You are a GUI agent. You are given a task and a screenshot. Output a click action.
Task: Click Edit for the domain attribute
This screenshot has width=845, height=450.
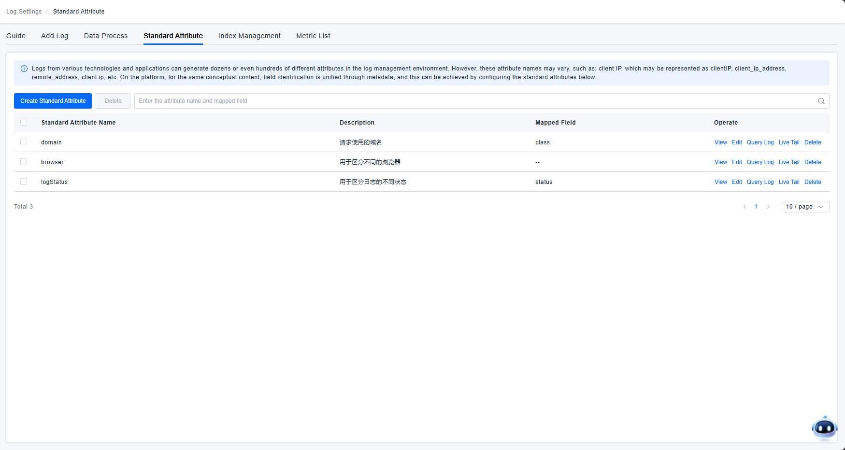point(737,142)
